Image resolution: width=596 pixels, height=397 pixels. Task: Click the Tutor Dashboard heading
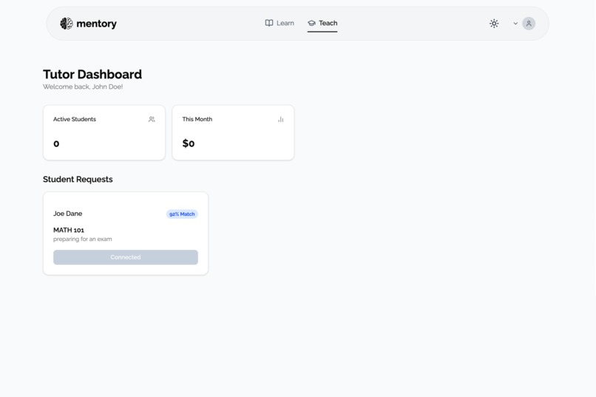92,74
